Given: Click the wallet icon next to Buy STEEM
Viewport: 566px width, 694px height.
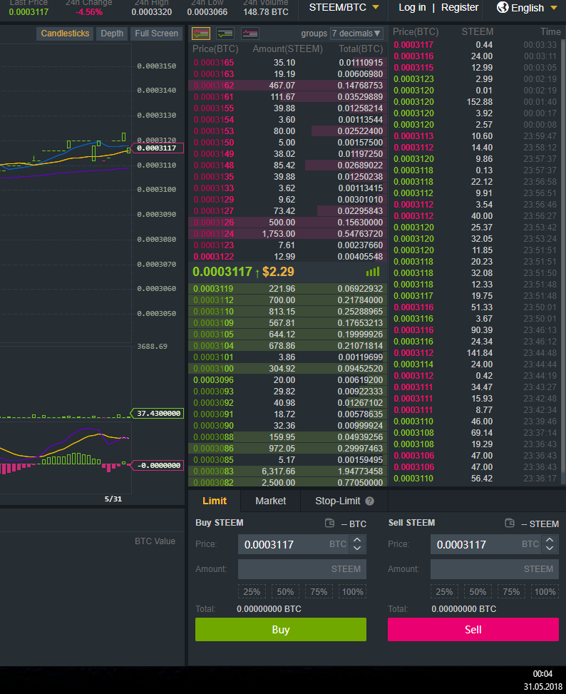Looking at the screenshot, I should point(329,523).
